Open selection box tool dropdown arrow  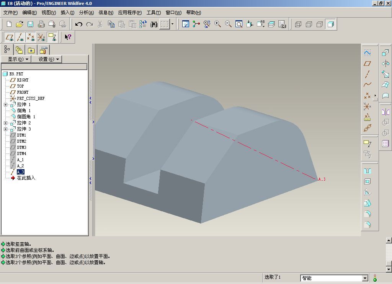172,24
